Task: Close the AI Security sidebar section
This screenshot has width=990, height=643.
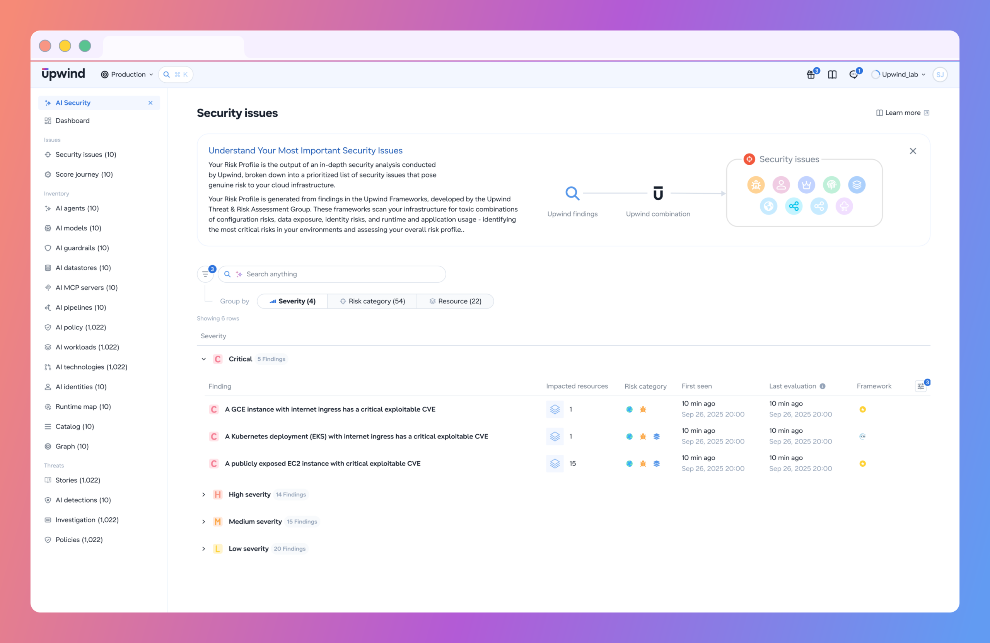Action: click(x=150, y=103)
